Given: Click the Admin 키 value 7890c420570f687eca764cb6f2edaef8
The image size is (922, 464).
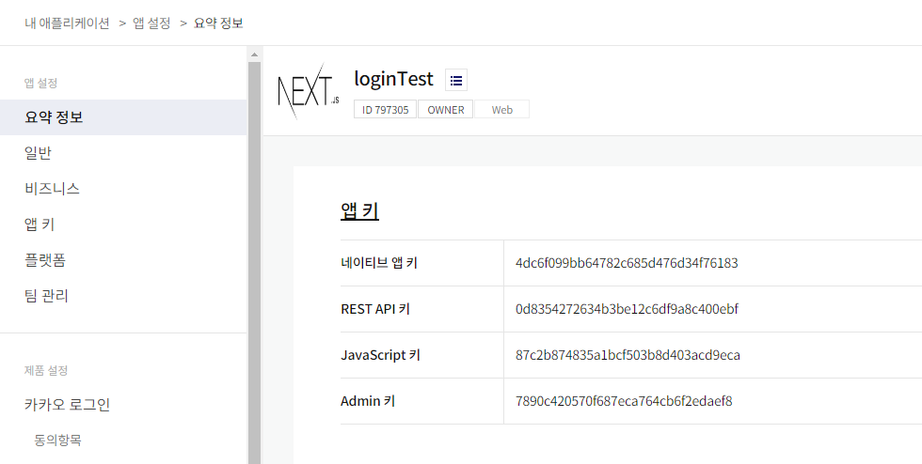Looking at the screenshot, I should (x=624, y=401).
